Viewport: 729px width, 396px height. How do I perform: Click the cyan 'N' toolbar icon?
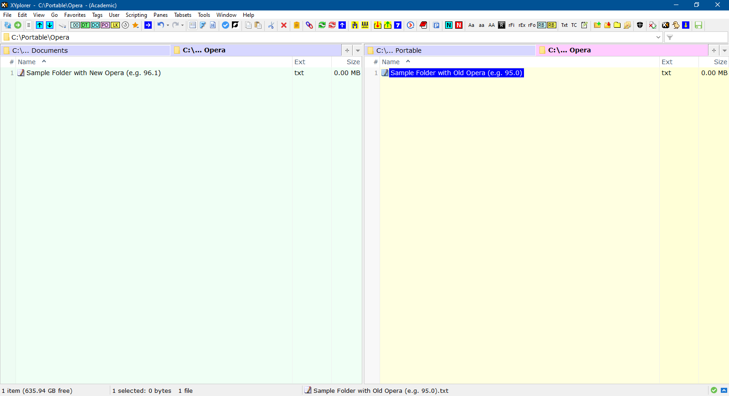coord(449,25)
